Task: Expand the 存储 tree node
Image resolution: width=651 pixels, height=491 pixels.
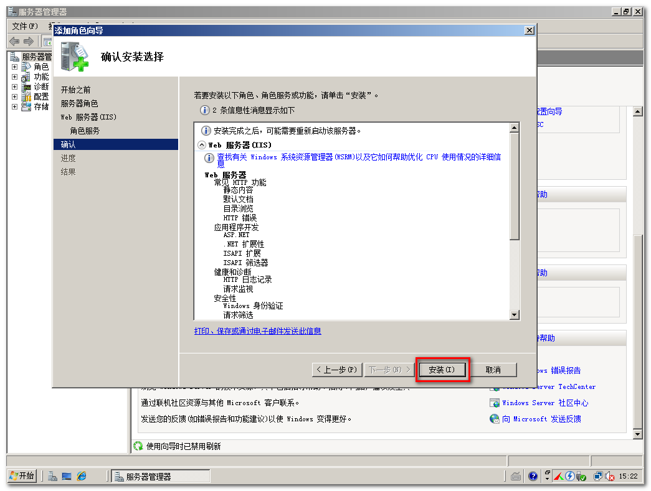Action: pyautogui.click(x=14, y=106)
